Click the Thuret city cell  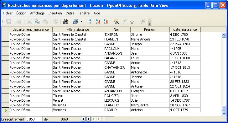coord(78,96)
